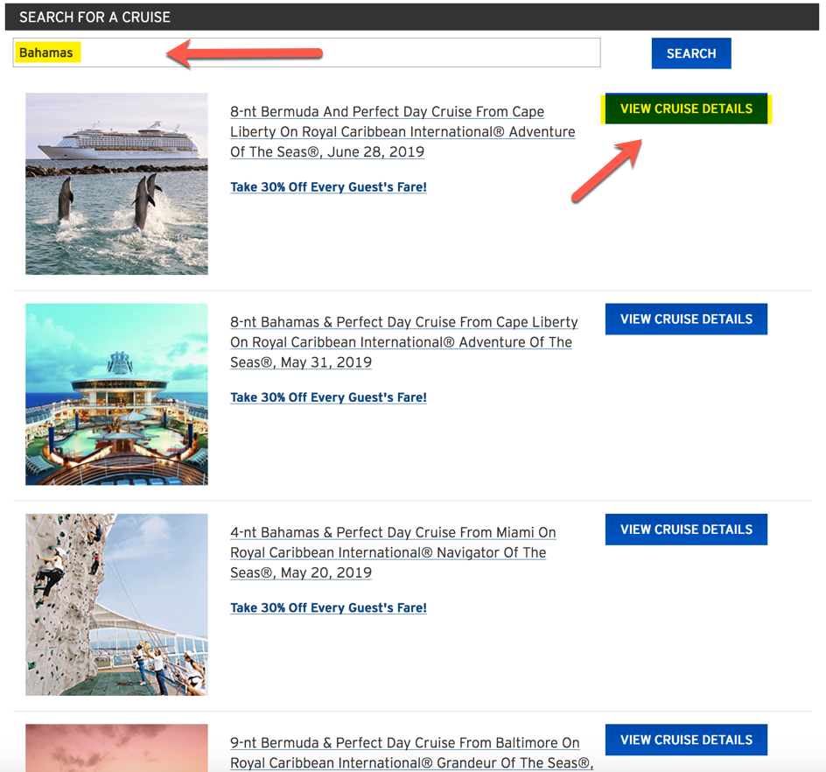View details for the May 31, 2019 Bahamas cruise
This screenshot has height=772, width=826.
pos(686,319)
